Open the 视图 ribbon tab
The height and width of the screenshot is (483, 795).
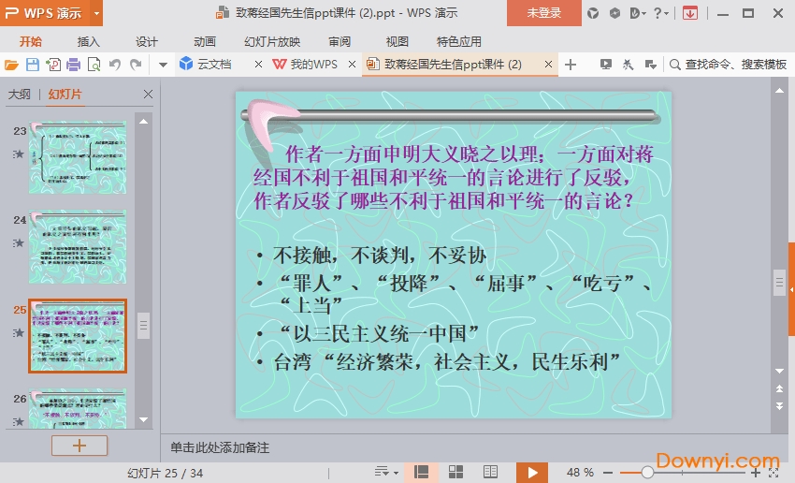click(x=397, y=41)
